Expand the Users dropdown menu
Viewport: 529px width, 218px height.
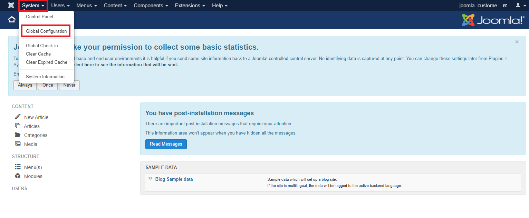(x=60, y=6)
